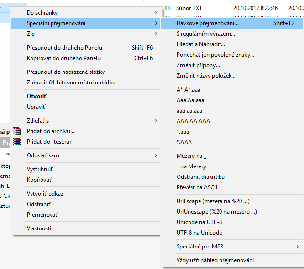The height and width of the screenshot is (269, 304).
Task: Toggle Vždy užít náhled přejmenování
Action: tap(215, 260)
